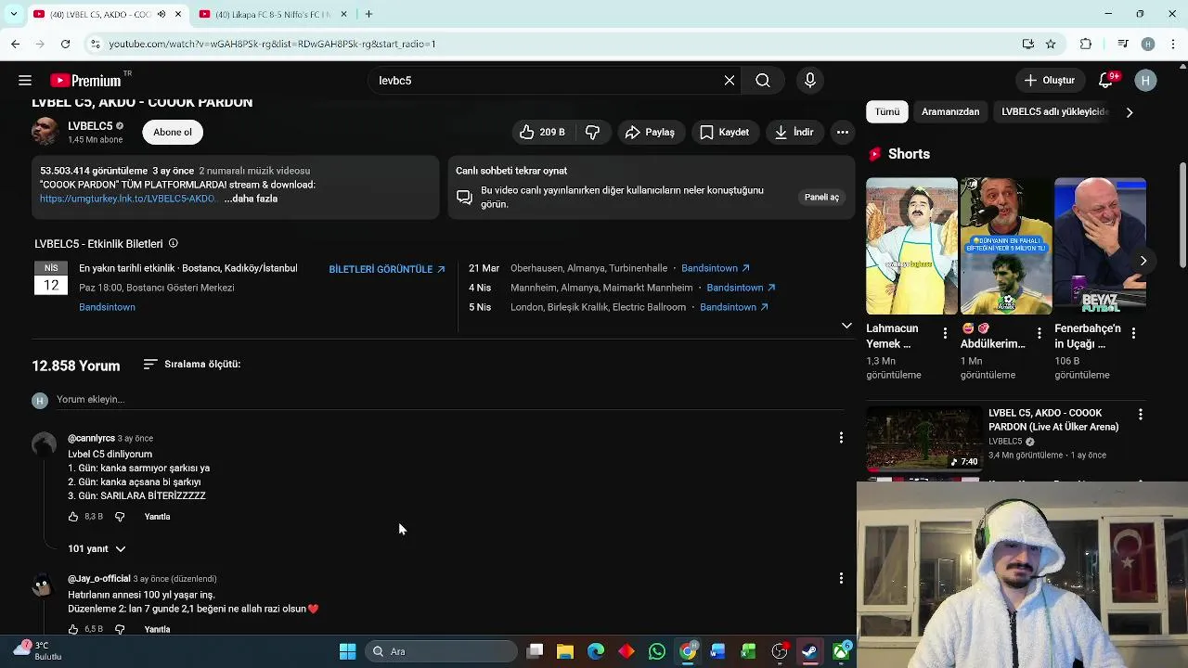Expand 101 yanıt replies
This screenshot has width=1188, height=668.
click(x=97, y=549)
